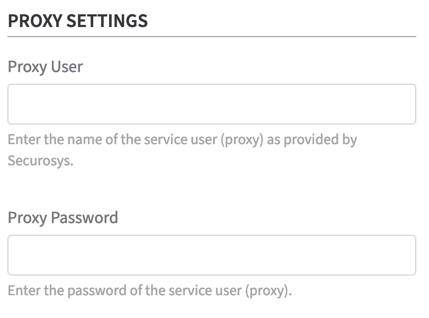The width and height of the screenshot is (429, 318).
Task: Focus the text box under Proxy Password
Action: pos(212,255)
